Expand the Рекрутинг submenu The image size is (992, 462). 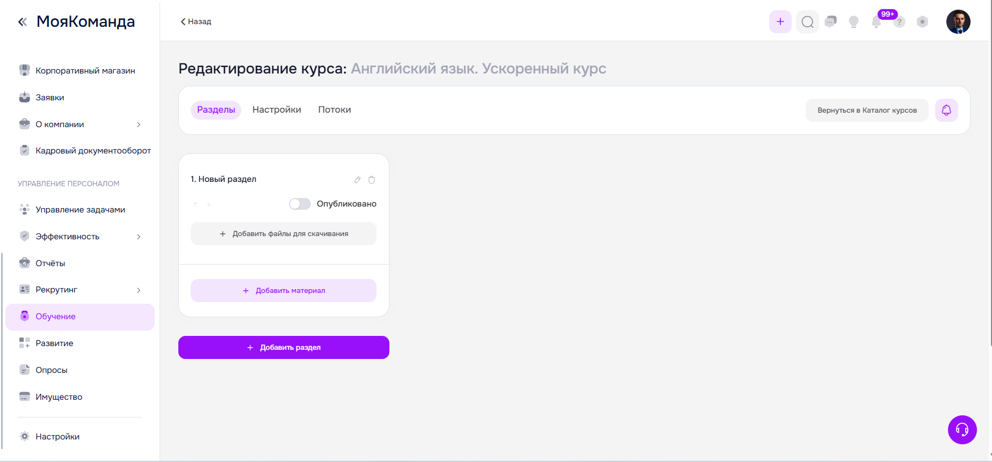pos(139,290)
